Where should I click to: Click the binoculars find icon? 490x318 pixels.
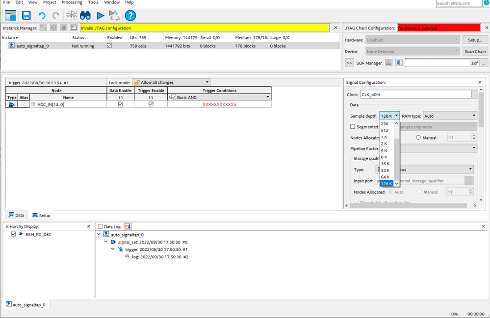coord(86,16)
